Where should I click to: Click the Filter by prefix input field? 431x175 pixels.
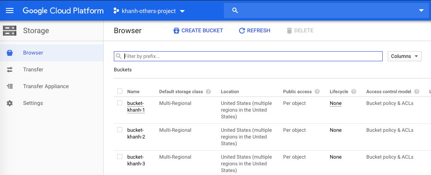point(252,56)
